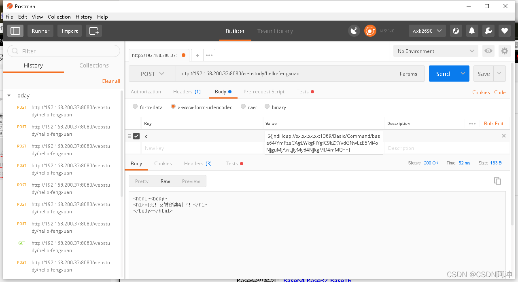Viewport: 518px width, 282px height.
Task: Copy response body to clipboard
Action: [x=498, y=181]
